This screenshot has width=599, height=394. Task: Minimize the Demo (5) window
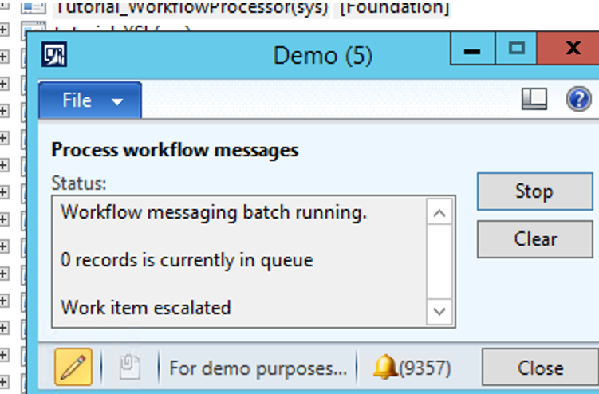[472, 50]
